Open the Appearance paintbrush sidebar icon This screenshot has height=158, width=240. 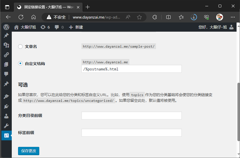tap(6, 96)
